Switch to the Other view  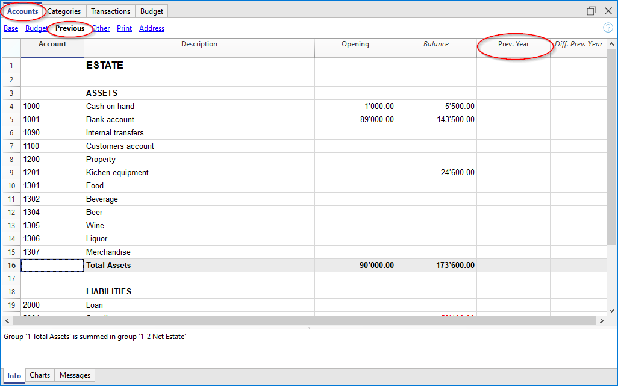101,28
